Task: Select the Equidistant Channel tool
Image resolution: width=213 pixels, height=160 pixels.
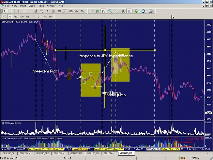Action: 36,11
